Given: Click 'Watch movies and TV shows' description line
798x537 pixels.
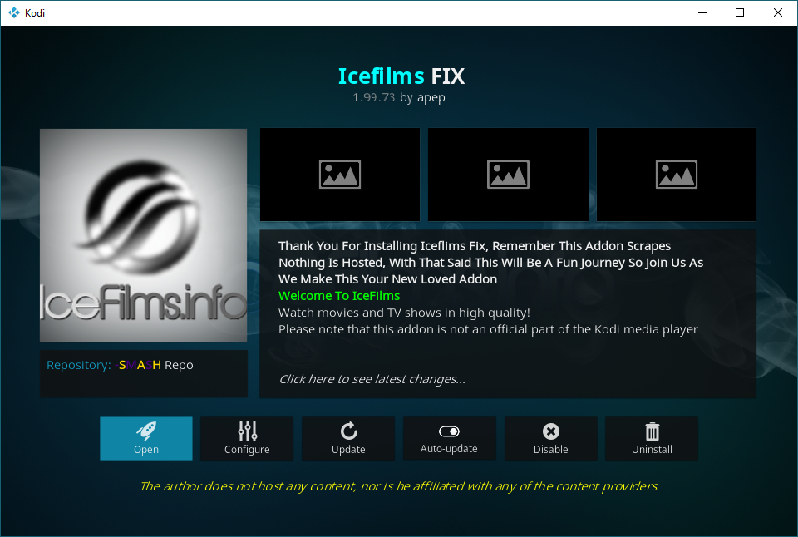Looking at the screenshot, I should [x=404, y=313].
